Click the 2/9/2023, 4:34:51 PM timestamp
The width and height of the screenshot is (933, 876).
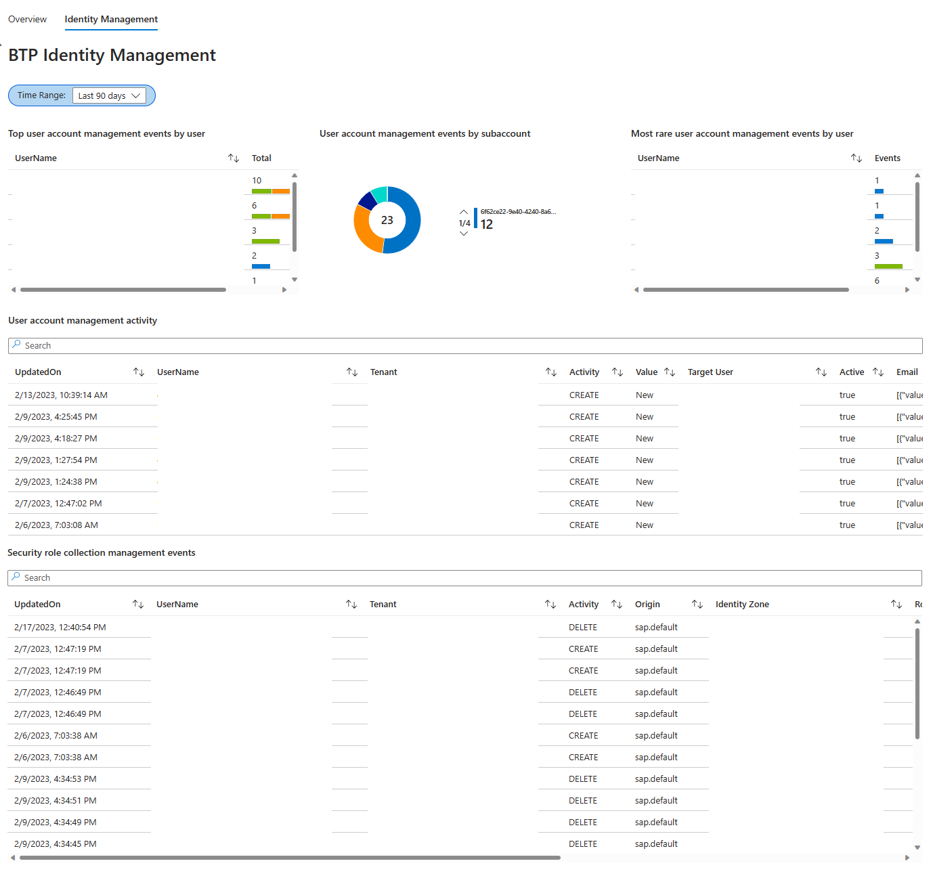[56, 800]
